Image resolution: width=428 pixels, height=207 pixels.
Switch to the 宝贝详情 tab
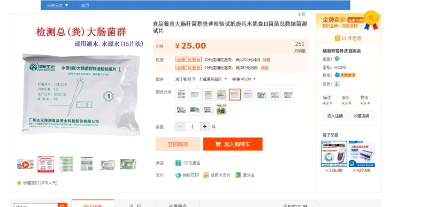coord(93,204)
